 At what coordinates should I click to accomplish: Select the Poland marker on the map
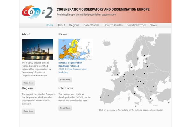click(145, 73)
